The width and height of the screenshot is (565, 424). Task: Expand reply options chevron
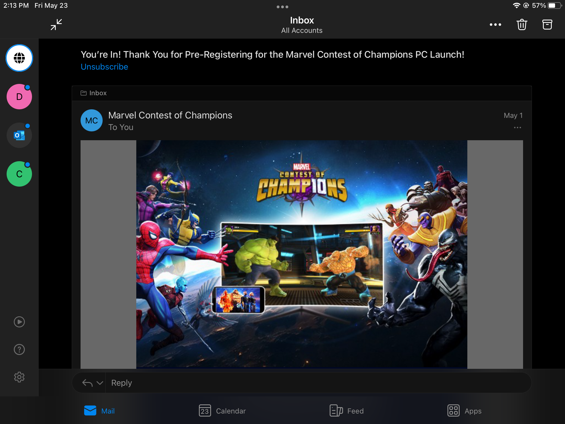coord(100,383)
